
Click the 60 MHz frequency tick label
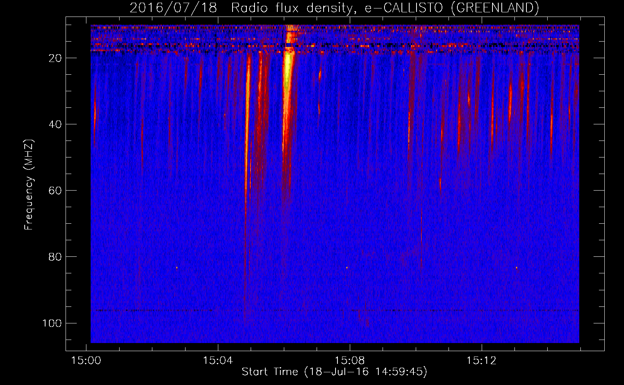point(55,191)
